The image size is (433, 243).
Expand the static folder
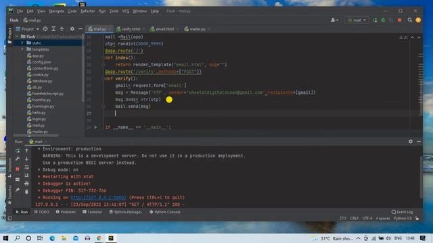22,43
